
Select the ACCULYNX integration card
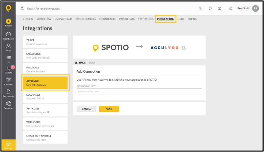(45, 83)
